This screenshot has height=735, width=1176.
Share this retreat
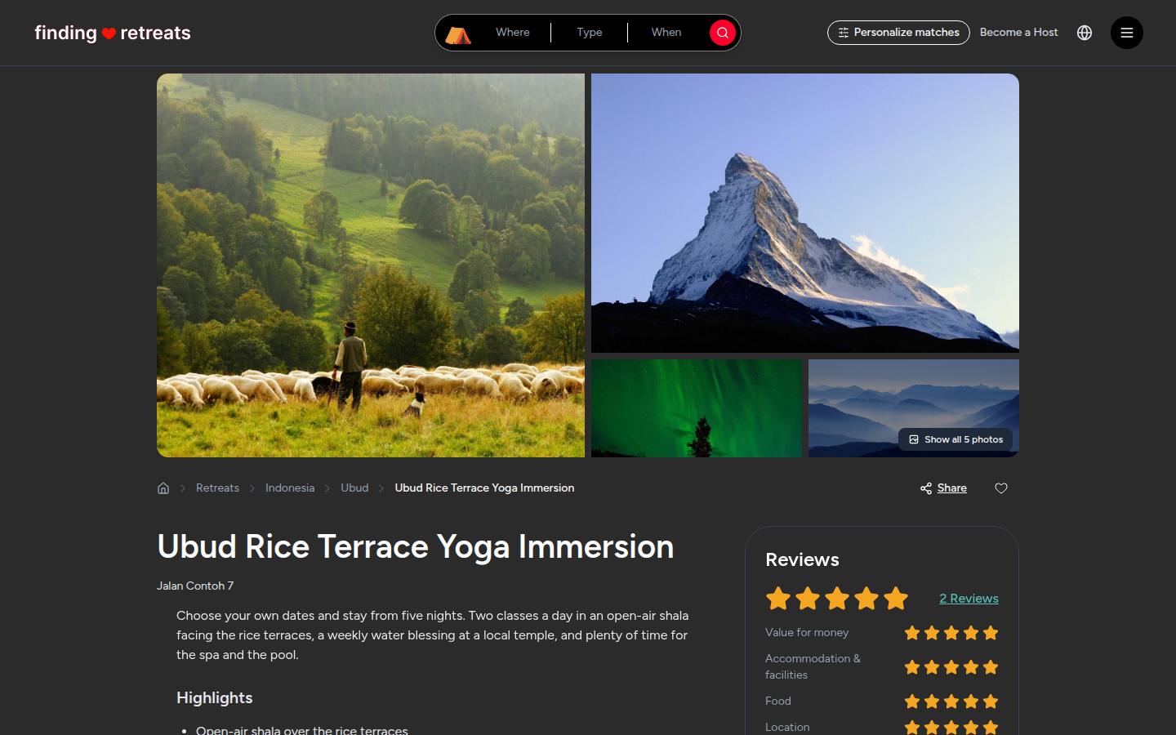pyautogui.click(x=943, y=488)
